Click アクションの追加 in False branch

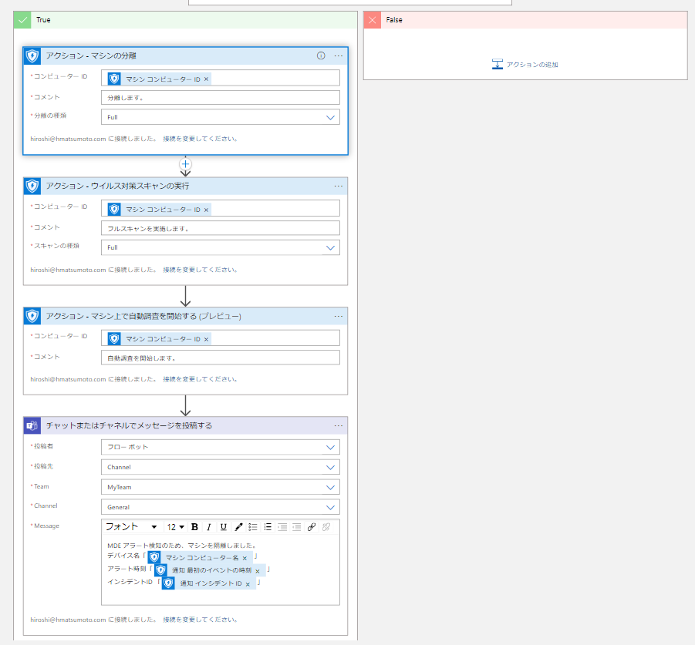tap(525, 65)
